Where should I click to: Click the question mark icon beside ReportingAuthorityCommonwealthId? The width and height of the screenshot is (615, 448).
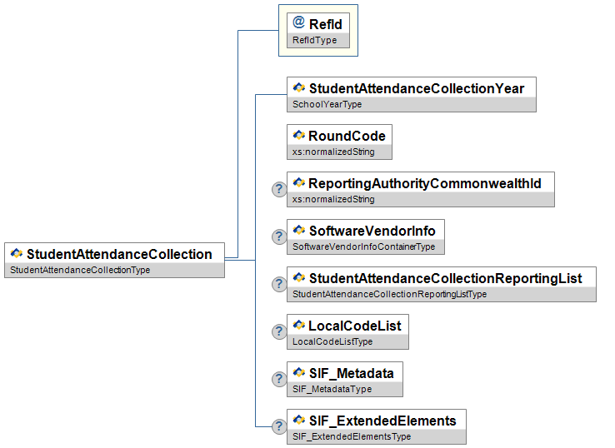point(279,190)
